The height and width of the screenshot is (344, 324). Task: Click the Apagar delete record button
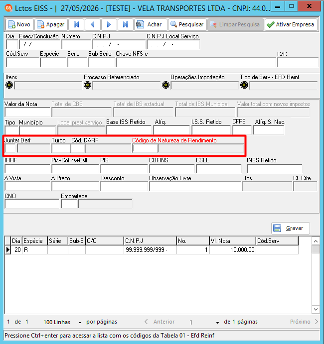(51, 24)
